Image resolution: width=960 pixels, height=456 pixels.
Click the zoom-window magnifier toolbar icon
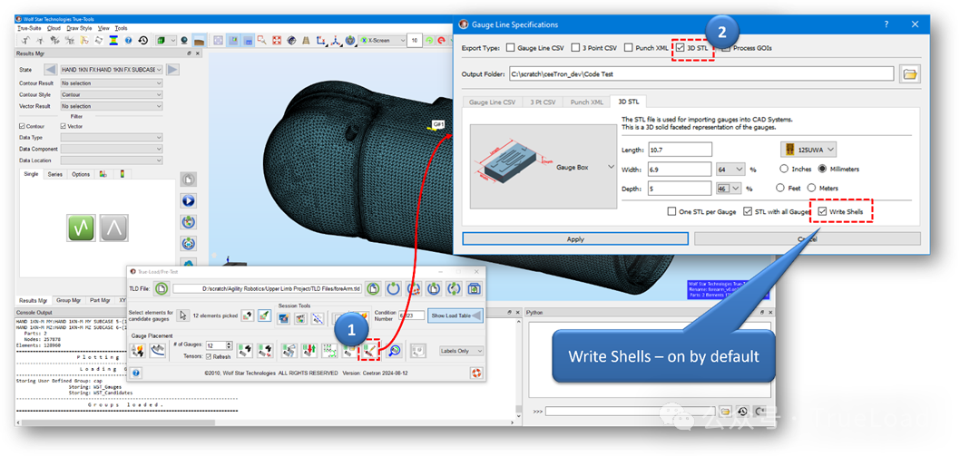coord(262,41)
